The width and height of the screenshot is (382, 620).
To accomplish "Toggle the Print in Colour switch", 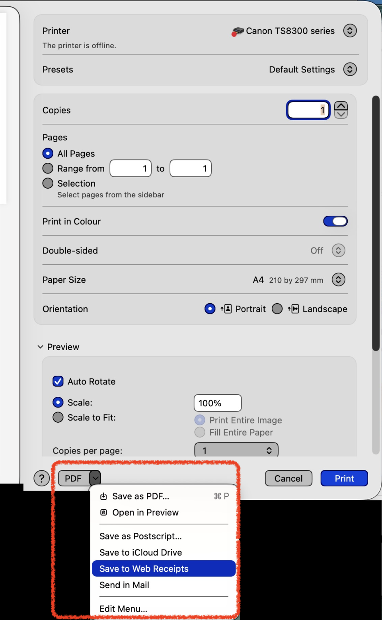I will coord(335,221).
